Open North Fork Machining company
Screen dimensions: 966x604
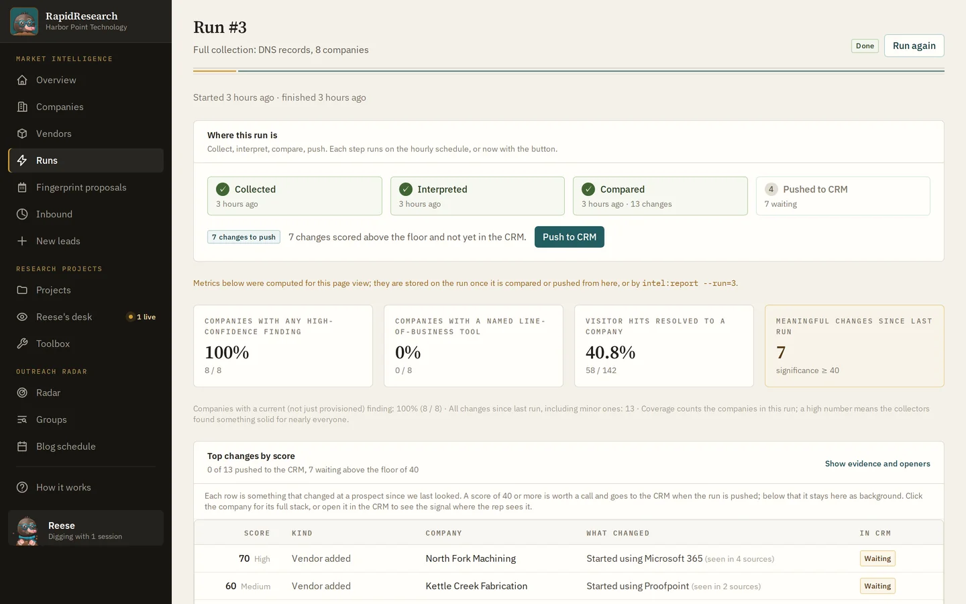[x=470, y=558]
